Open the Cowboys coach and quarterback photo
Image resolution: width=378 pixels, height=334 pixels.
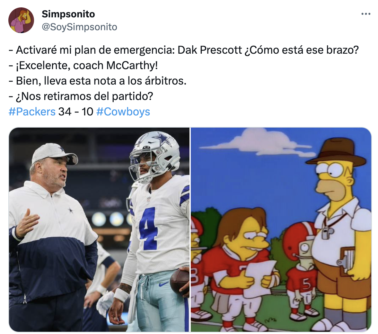point(99,230)
